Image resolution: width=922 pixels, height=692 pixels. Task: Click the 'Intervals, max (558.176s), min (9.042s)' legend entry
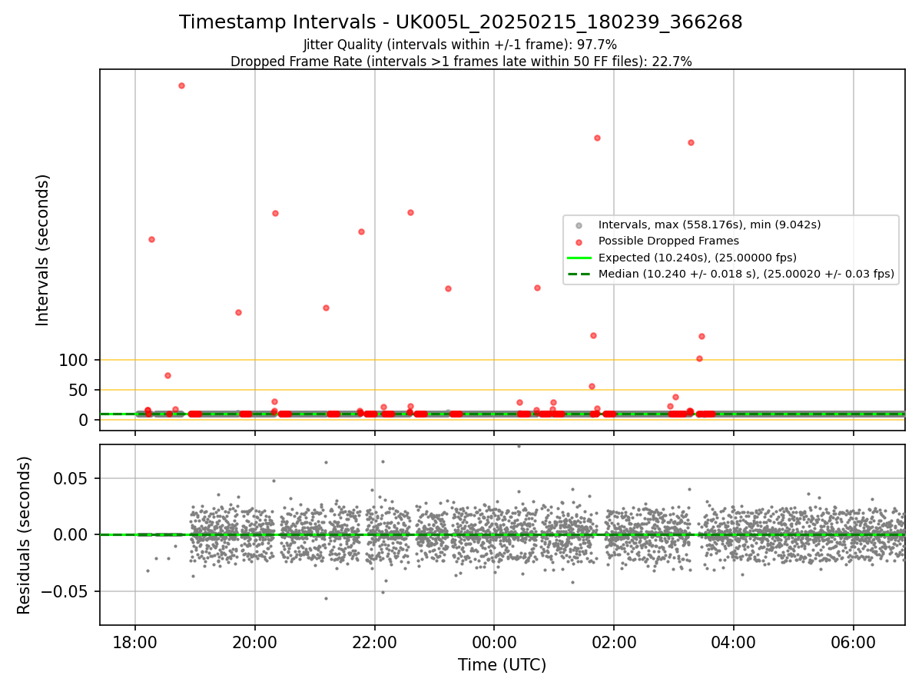click(x=709, y=225)
